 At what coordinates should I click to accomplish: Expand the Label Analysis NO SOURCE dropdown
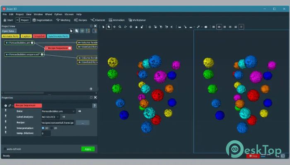pyautogui.click(x=51, y=117)
